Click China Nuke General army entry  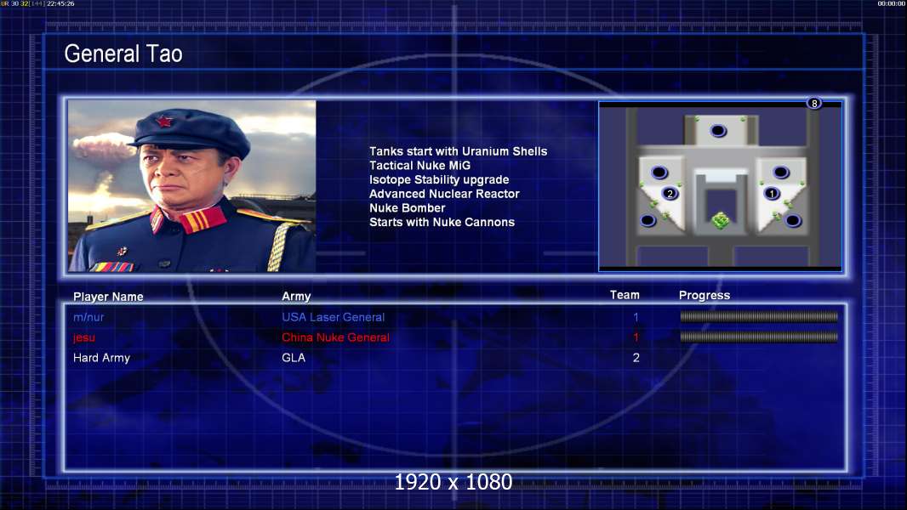pyautogui.click(x=335, y=337)
